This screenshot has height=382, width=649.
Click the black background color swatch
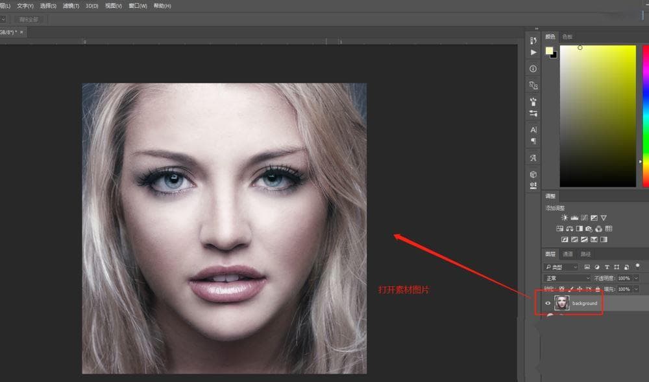[x=555, y=55]
